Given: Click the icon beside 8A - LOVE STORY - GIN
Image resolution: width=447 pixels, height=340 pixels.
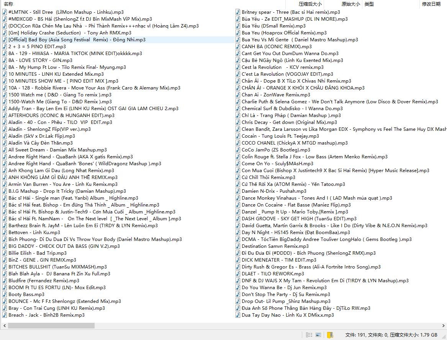Looking at the screenshot, I should [x=5, y=60].
